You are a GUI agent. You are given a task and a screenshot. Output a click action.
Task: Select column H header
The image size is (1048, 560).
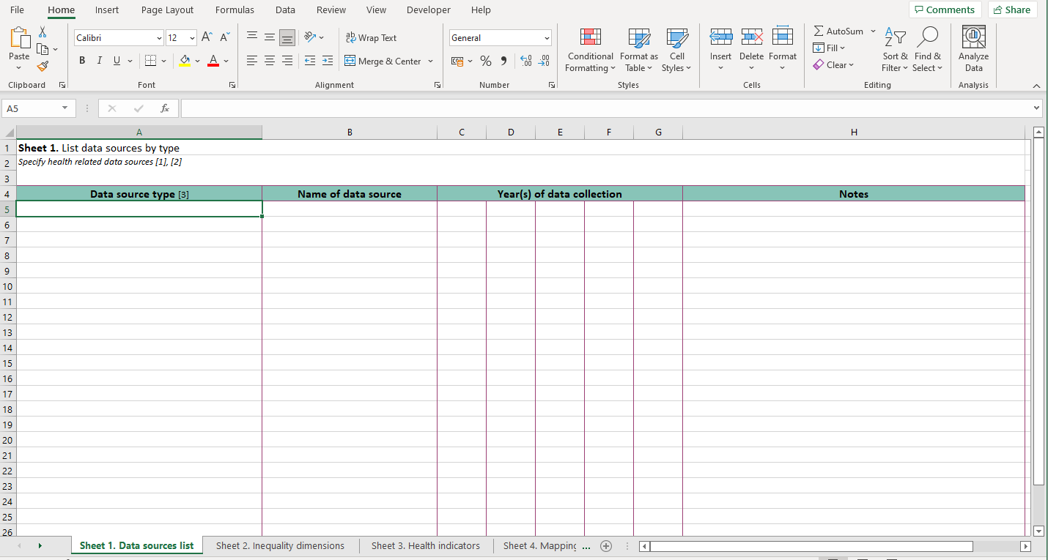point(854,132)
